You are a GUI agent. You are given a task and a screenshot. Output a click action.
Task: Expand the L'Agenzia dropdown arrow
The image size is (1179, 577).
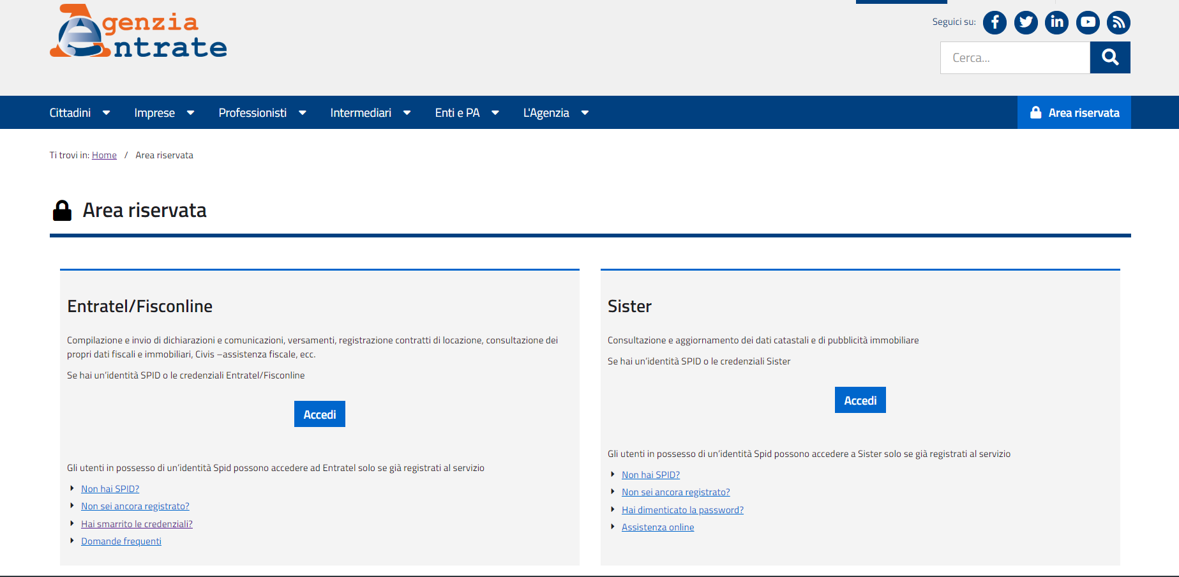pyautogui.click(x=585, y=113)
